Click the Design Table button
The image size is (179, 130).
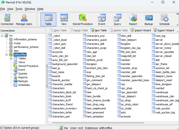78,30
